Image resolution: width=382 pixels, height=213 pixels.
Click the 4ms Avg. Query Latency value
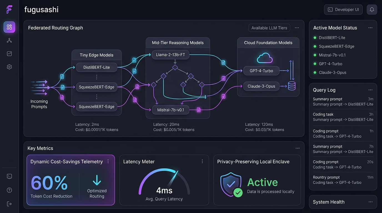pos(164,191)
